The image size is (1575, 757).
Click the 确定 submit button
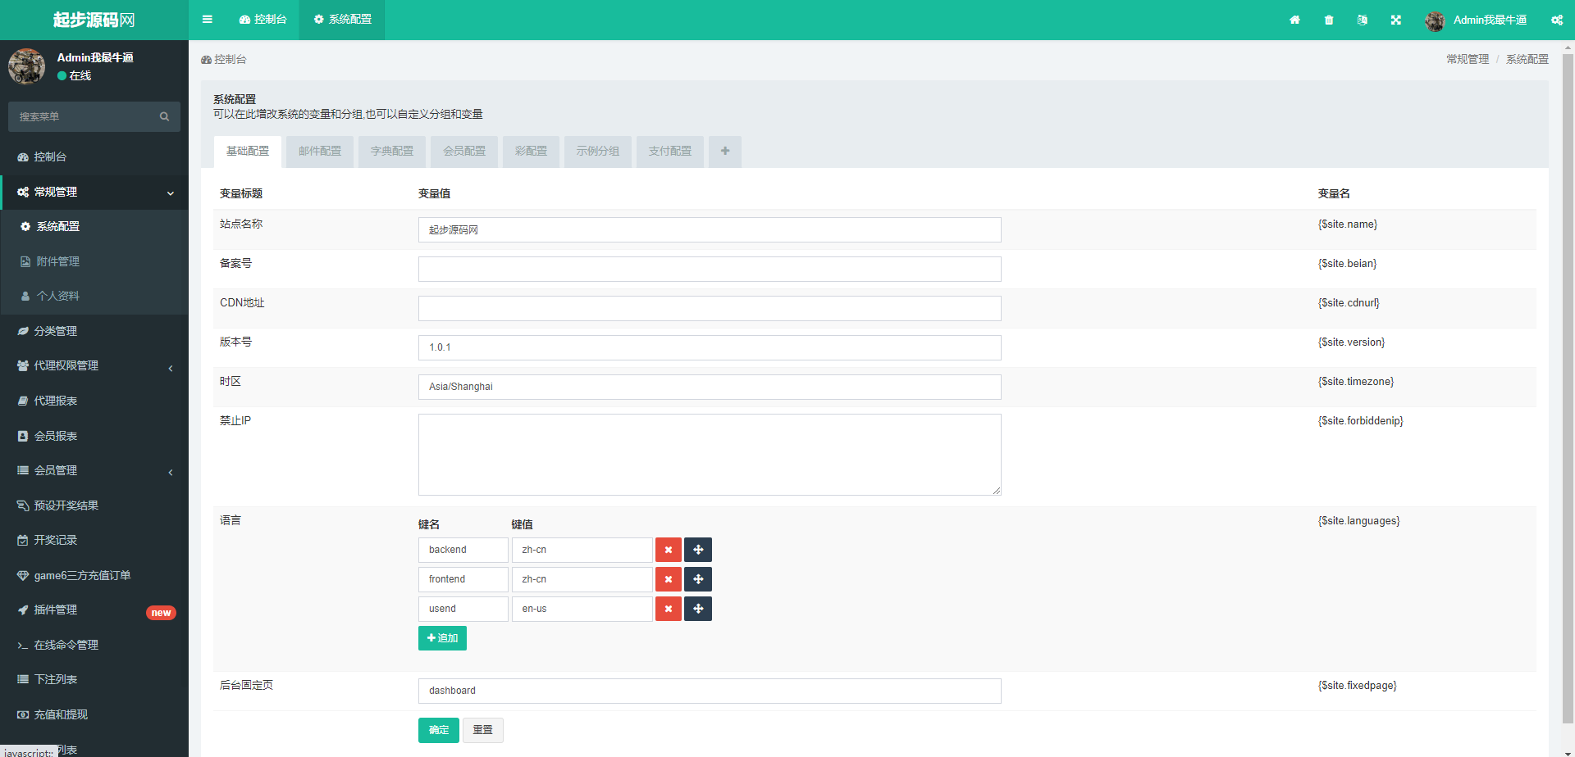tap(438, 730)
